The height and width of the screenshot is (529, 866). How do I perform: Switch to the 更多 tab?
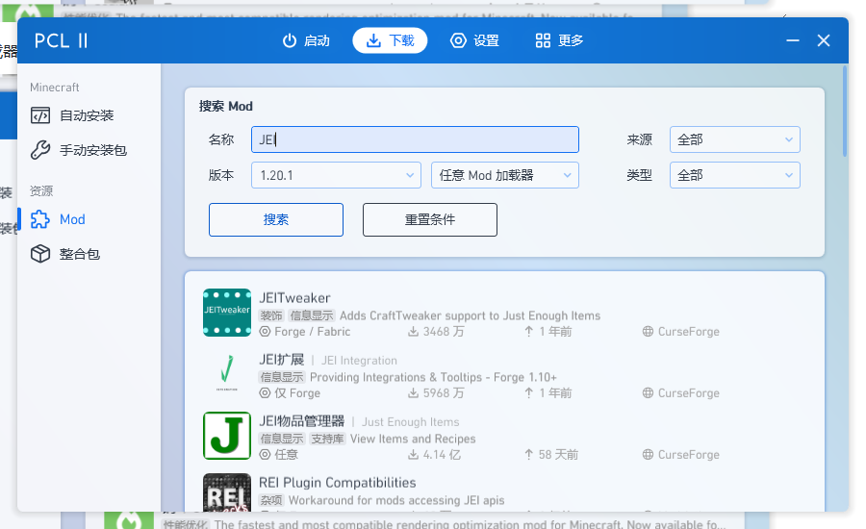coord(559,40)
